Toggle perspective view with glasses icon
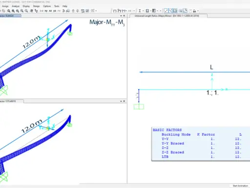 [68, 11]
